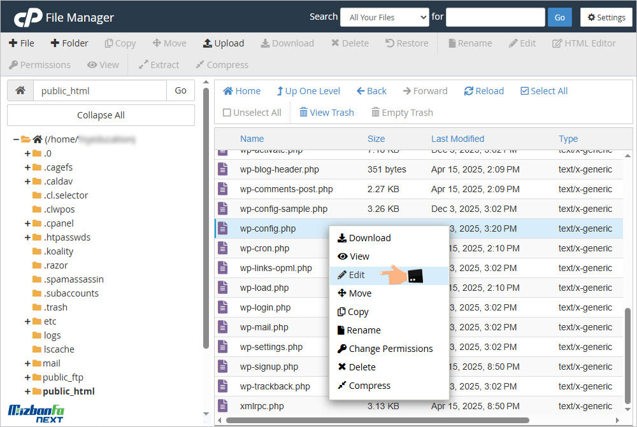Click the Upload toolbar icon
637x427 pixels.
208,43
